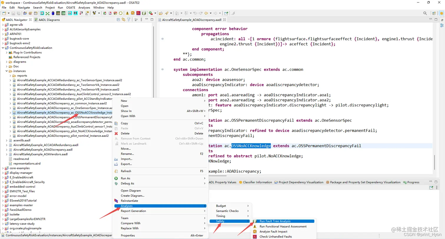Click the toolbar search magnifier icon
This screenshot has width=445, height=239.
425,13
